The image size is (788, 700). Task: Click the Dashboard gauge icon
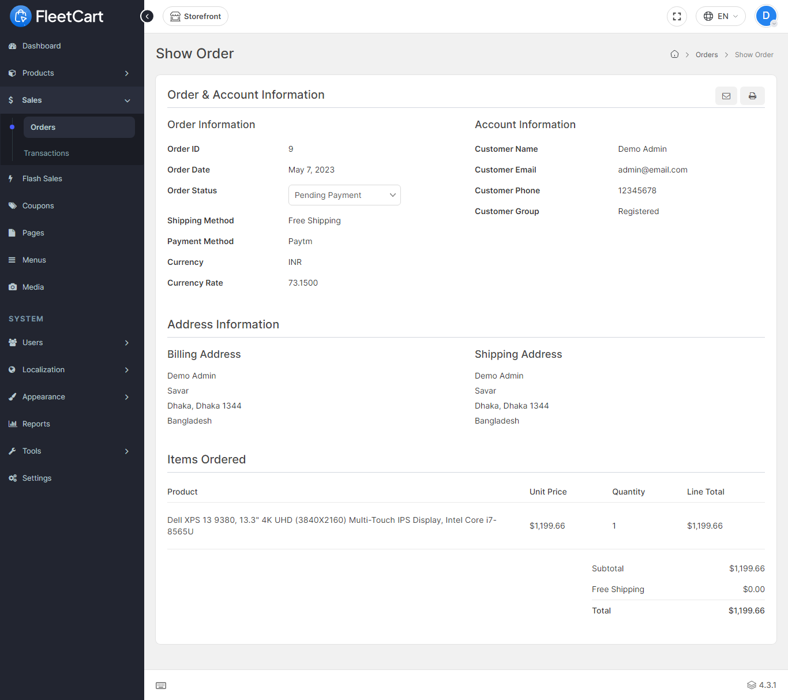[12, 46]
